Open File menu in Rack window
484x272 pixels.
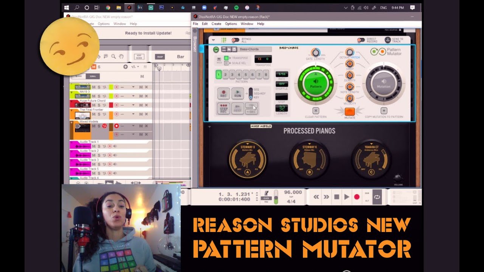[x=195, y=24]
